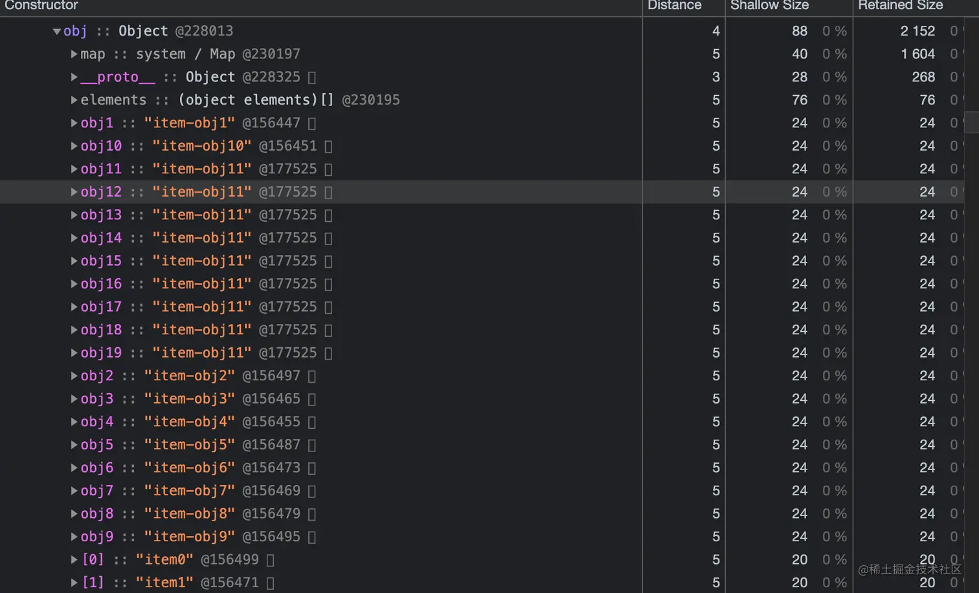Select the obj6 :: "item-obj6" row
Screen dimensions: 979x593
pyautogui.click(x=482, y=468)
